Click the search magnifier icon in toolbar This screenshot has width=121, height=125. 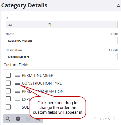8,119
